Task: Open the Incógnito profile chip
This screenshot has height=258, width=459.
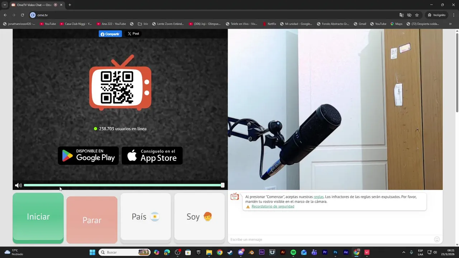Action: pyautogui.click(x=436, y=15)
